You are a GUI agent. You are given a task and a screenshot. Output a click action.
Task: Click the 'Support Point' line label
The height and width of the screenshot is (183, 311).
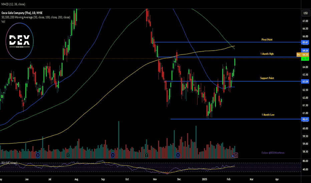[267, 78]
